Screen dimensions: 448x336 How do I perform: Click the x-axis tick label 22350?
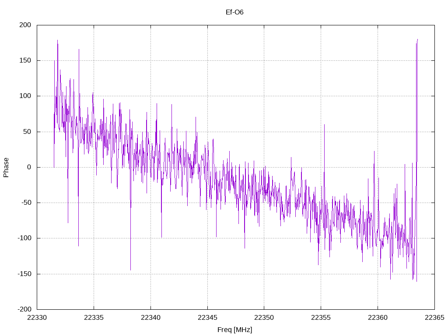click(264, 318)
